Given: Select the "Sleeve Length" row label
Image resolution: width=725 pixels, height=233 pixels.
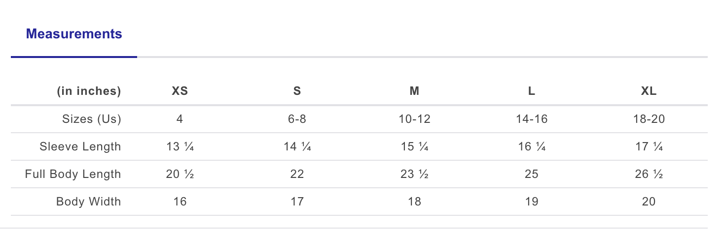Looking at the screenshot, I should [80, 146].
